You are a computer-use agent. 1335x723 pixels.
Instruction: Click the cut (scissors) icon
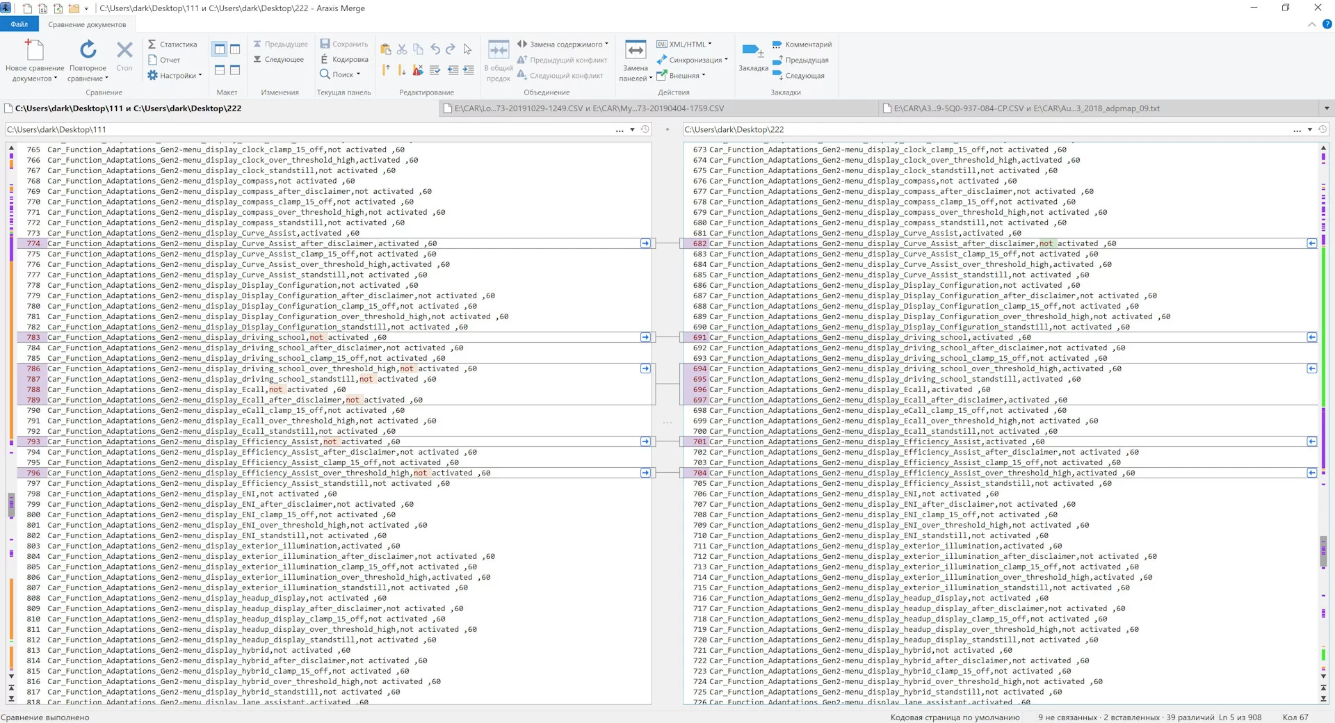pos(402,49)
